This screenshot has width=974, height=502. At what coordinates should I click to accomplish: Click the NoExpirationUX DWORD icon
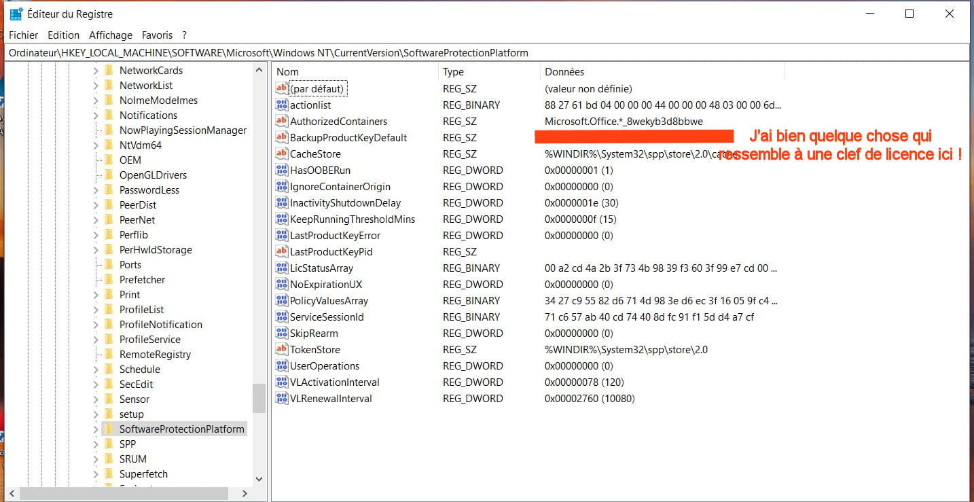coord(282,284)
